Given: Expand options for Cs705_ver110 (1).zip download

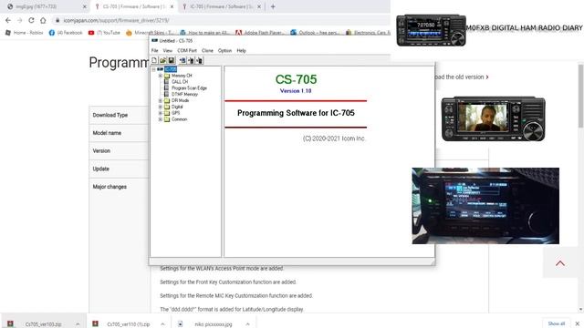Looking at the screenshot, I should (x=162, y=324).
